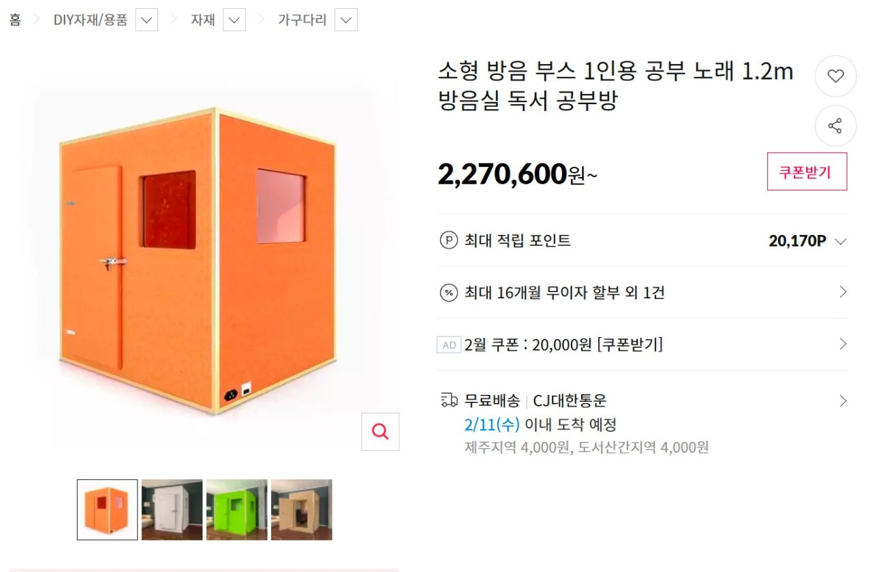Select the green booth thumbnail
Viewport: 872px width, 572px height.
237,510
